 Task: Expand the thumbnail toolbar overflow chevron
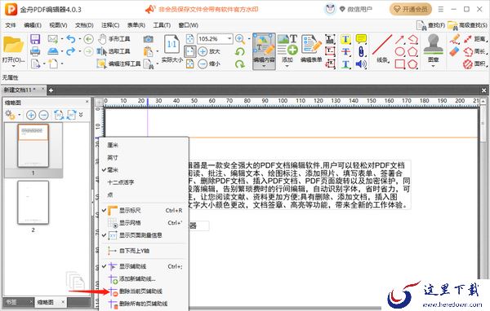[x=81, y=115]
